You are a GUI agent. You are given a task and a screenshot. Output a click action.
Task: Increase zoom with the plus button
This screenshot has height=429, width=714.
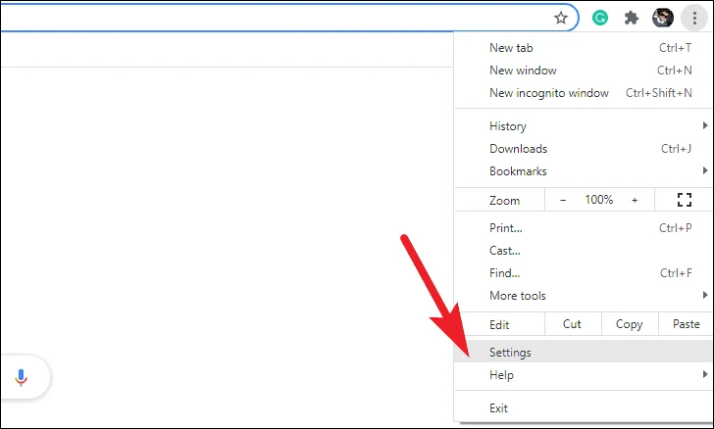pos(635,200)
